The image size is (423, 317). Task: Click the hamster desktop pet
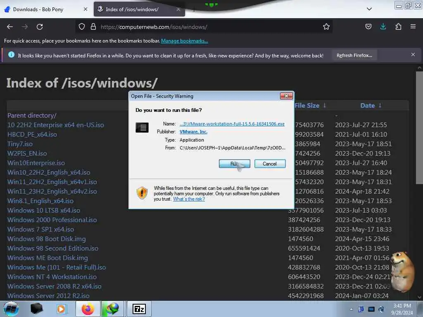coord(403,272)
